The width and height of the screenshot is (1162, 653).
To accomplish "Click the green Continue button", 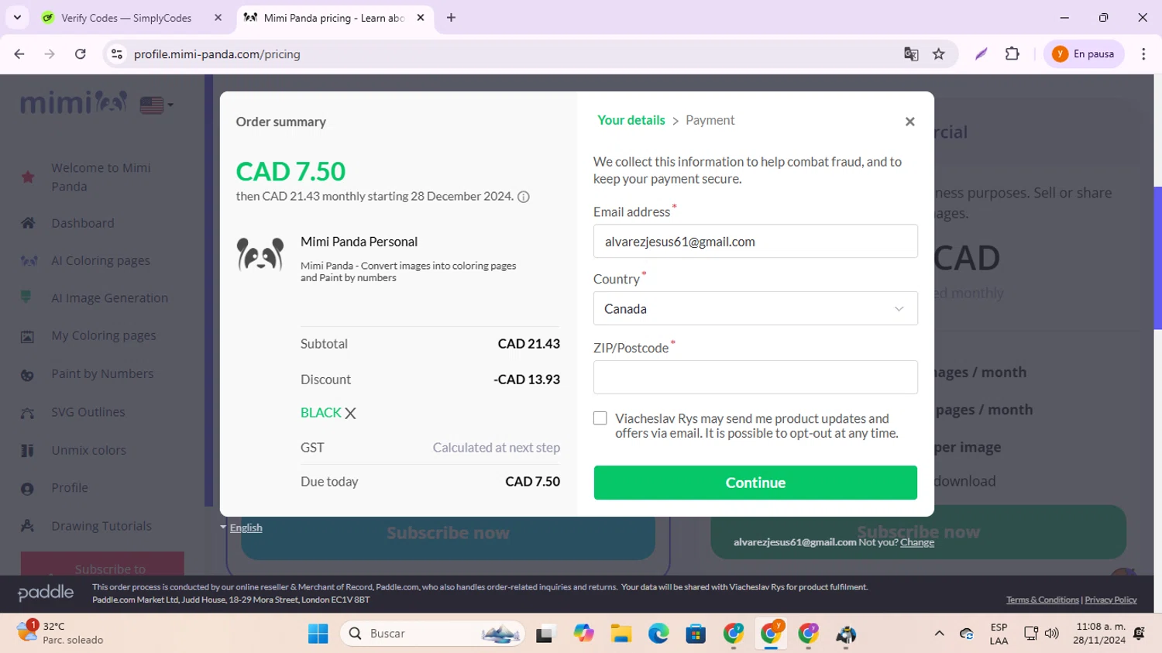I will (755, 483).
